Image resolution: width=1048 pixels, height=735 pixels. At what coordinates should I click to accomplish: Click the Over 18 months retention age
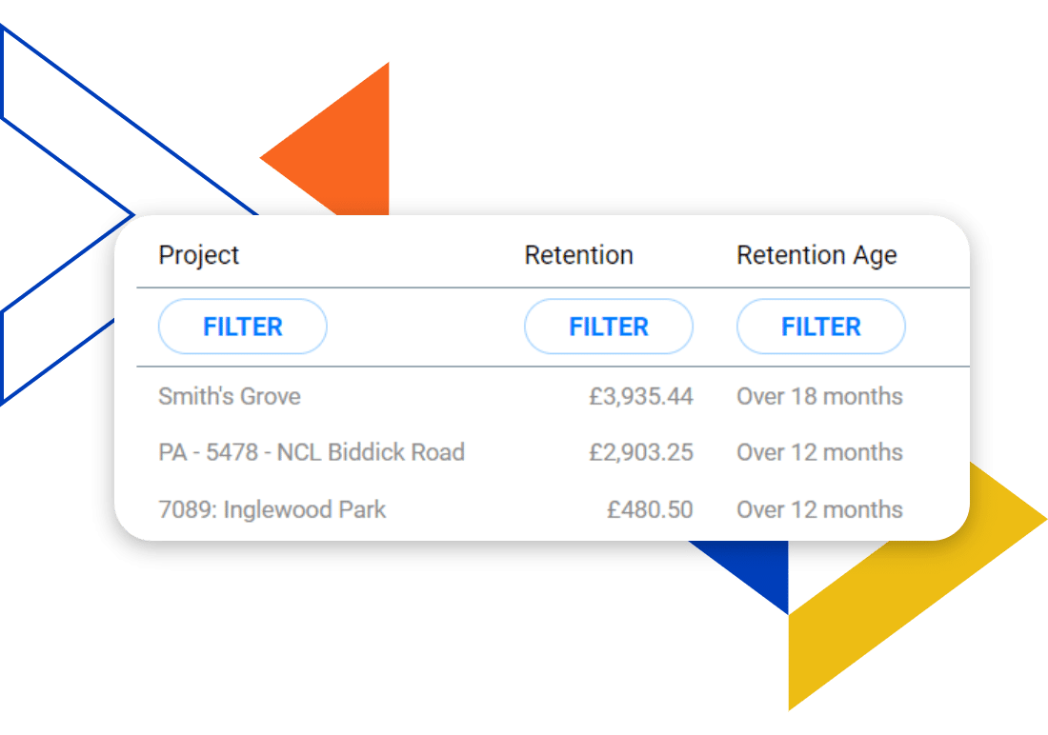click(819, 396)
